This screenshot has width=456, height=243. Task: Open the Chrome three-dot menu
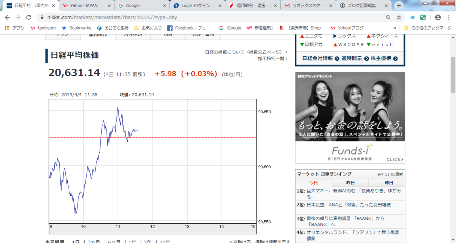[x=448, y=17]
